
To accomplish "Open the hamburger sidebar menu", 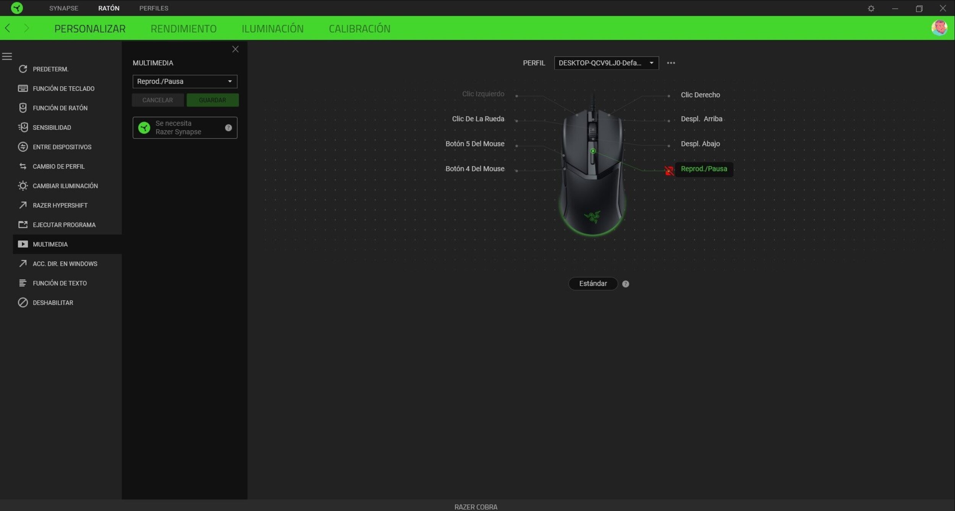I will pyautogui.click(x=7, y=57).
